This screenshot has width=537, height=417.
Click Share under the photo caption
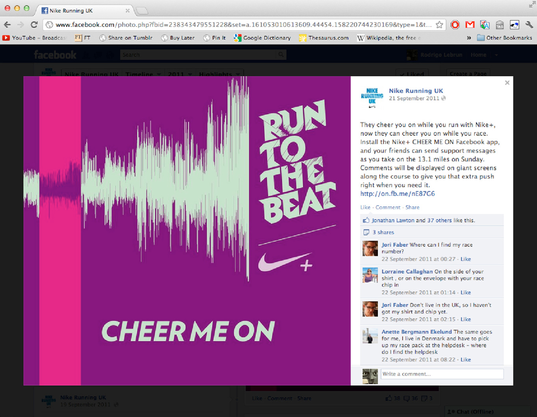pos(413,207)
